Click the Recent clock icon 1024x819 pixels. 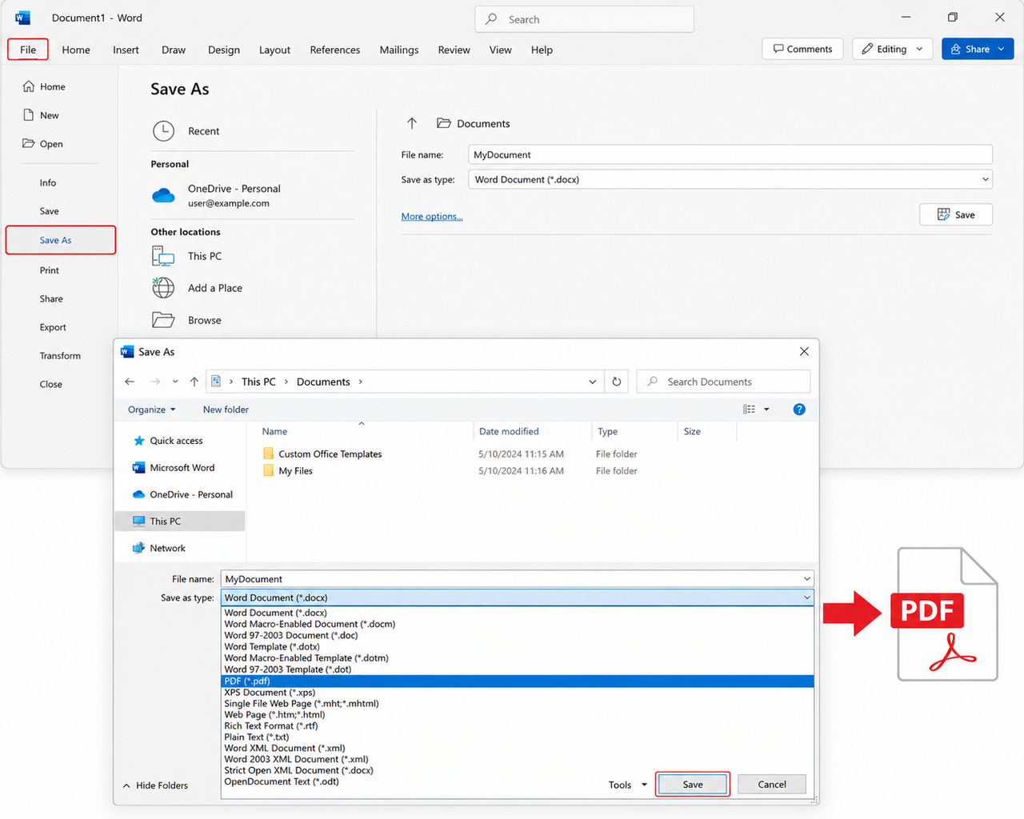[163, 131]
